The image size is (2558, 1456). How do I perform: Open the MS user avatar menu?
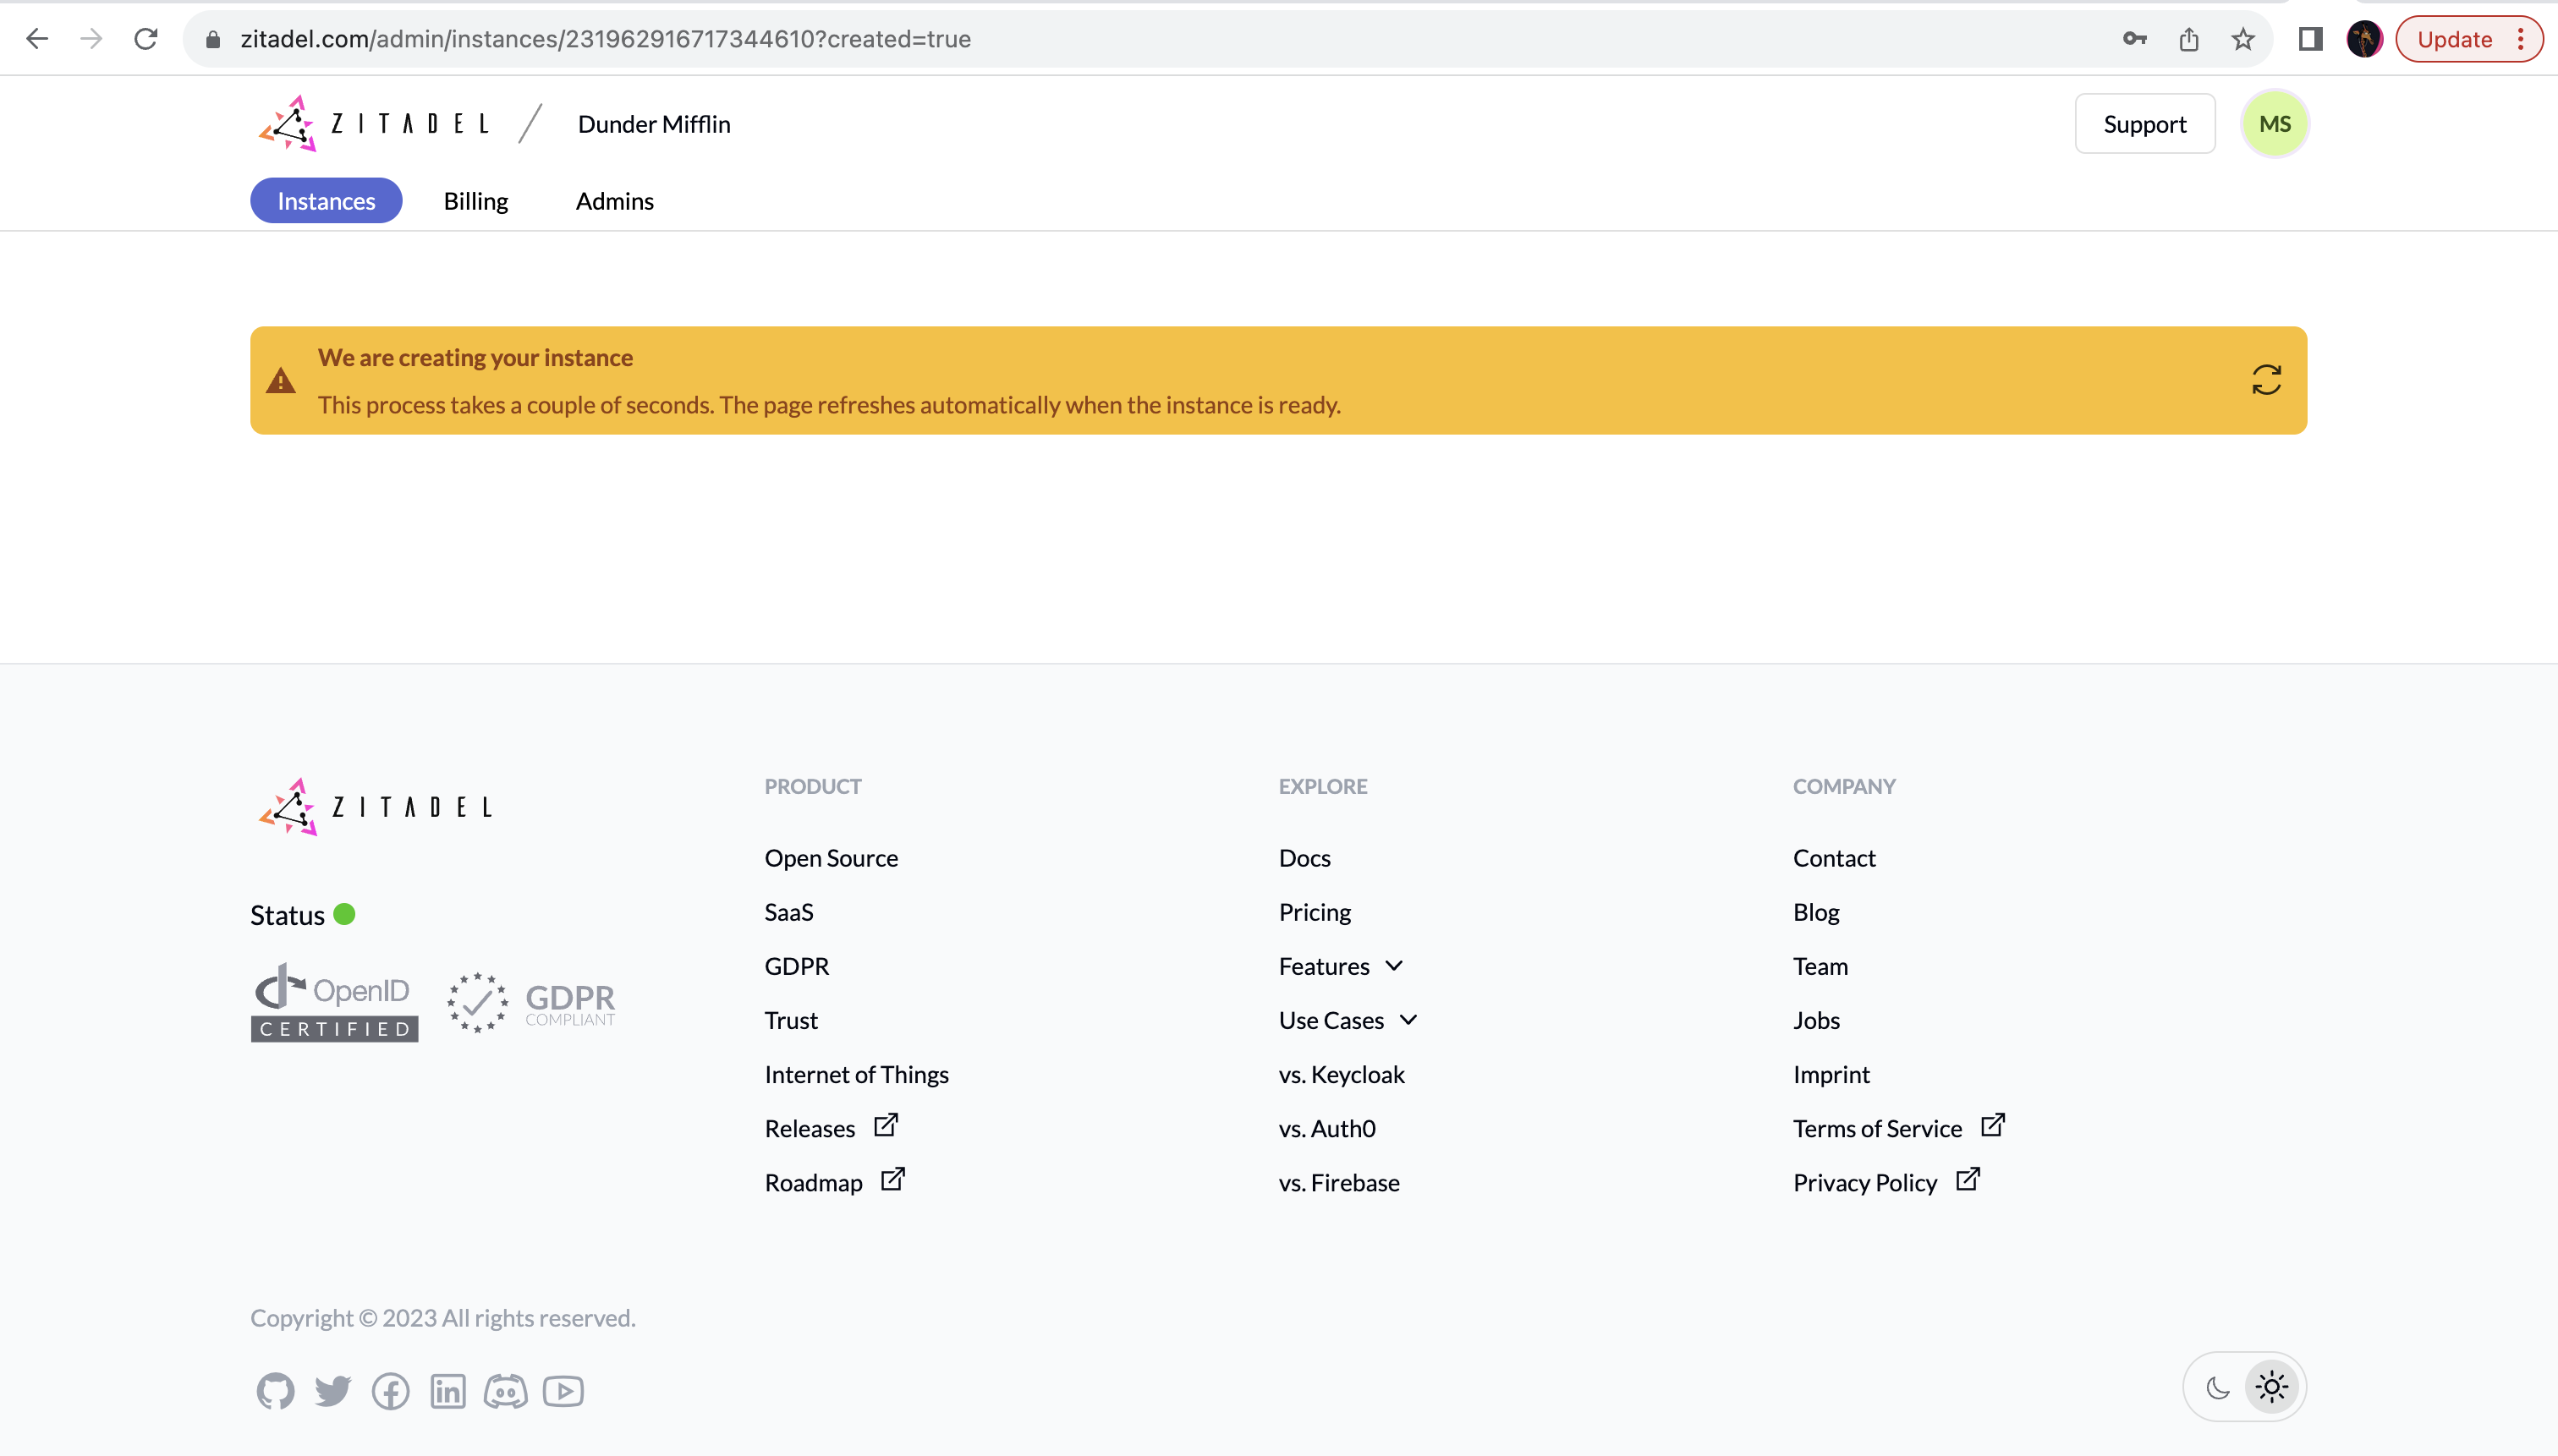(x=2274, y=124)
